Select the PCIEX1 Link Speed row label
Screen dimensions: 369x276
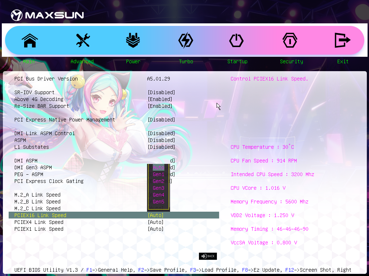coord(39,229)
